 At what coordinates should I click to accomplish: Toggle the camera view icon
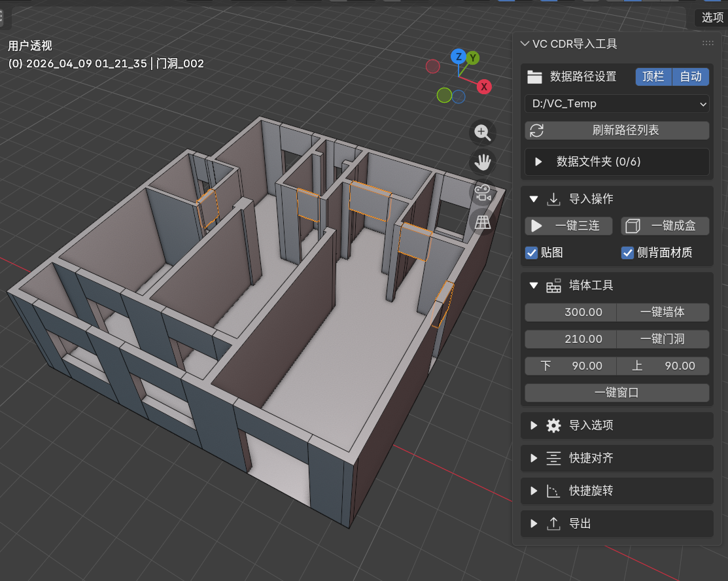[483, 193]
